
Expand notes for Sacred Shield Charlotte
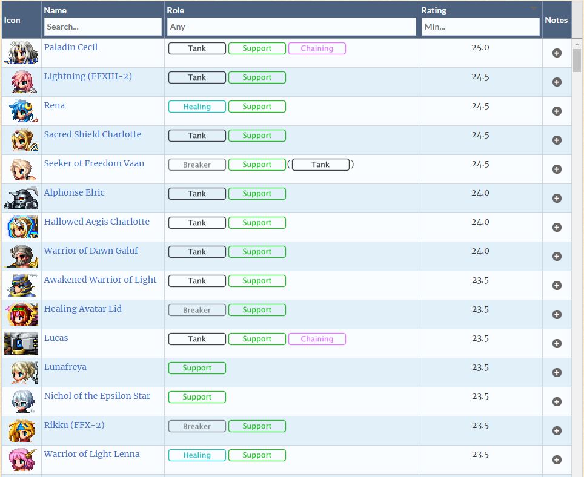[557, 140]
